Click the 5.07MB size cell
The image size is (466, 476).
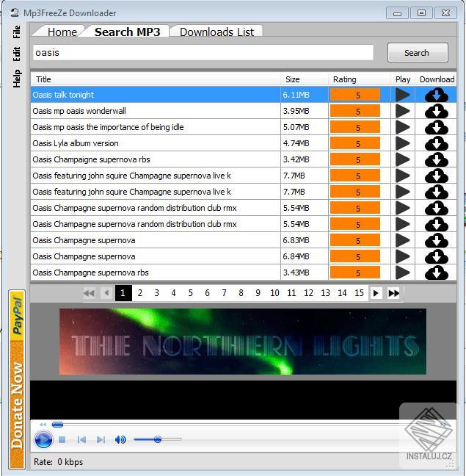(x=305, y=127)
